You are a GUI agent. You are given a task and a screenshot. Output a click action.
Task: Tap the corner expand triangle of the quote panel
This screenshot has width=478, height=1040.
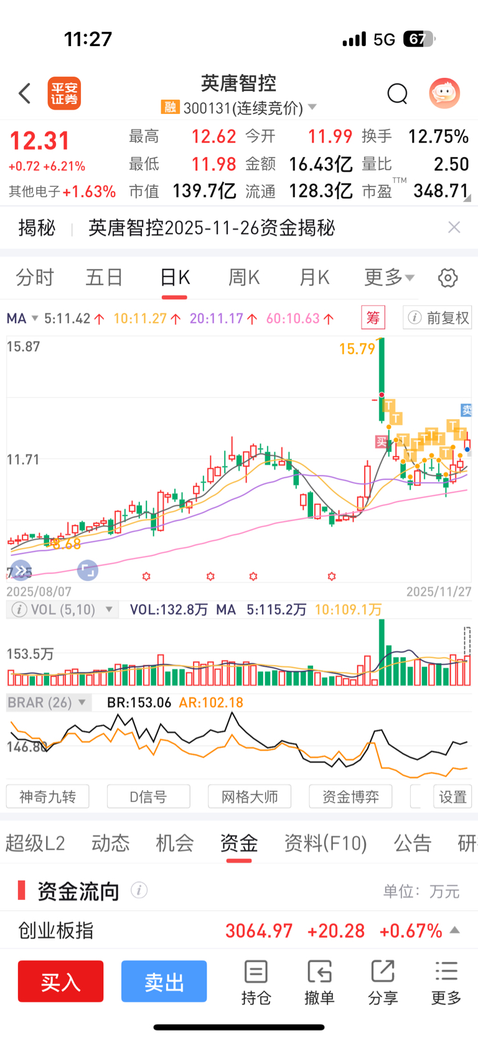(467, 198)
